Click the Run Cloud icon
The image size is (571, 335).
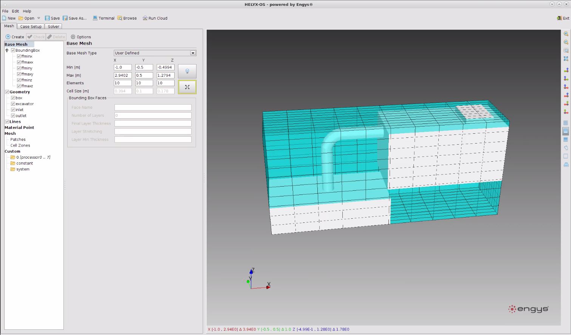point(145,18)
